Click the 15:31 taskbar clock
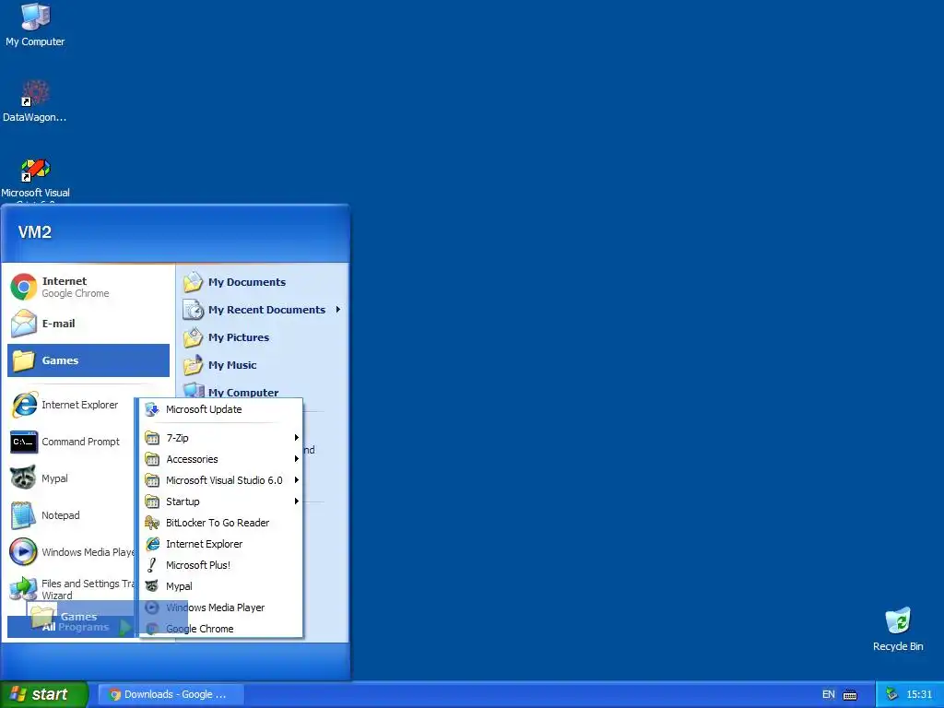Screen dimensions: 944x708 919,694
